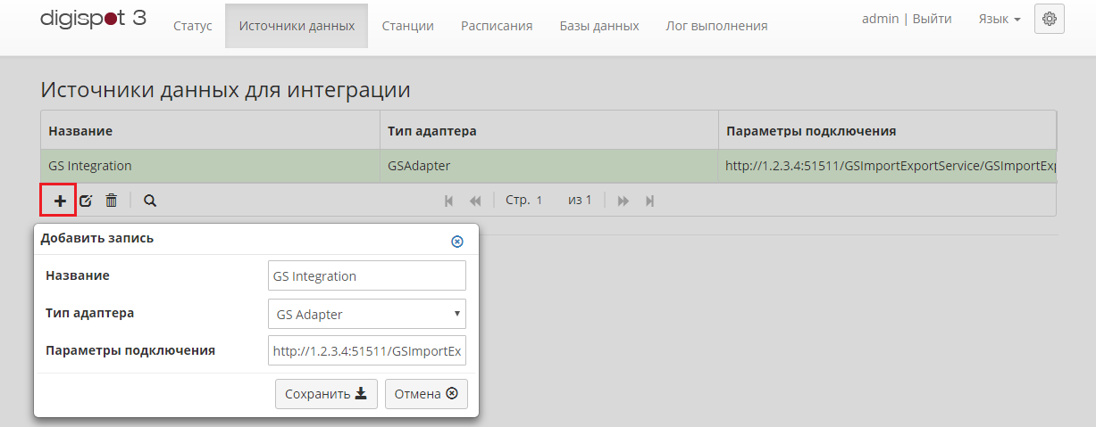
Task: Open the settings gear icon
Action: 1050,19
